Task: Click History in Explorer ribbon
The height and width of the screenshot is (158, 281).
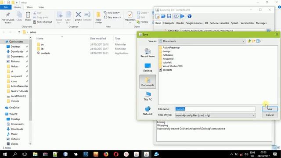Action: [x=143, y=22]
